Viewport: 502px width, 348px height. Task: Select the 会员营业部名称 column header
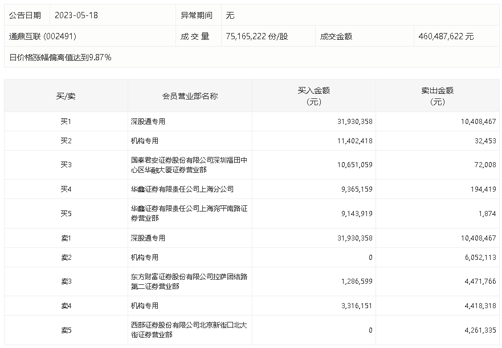click(190, 96)
